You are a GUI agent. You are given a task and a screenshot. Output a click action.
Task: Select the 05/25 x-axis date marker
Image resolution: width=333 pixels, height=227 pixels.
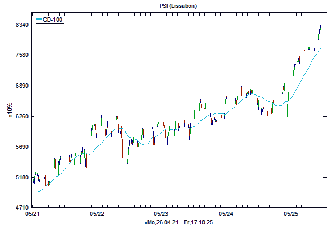(290, 214)
